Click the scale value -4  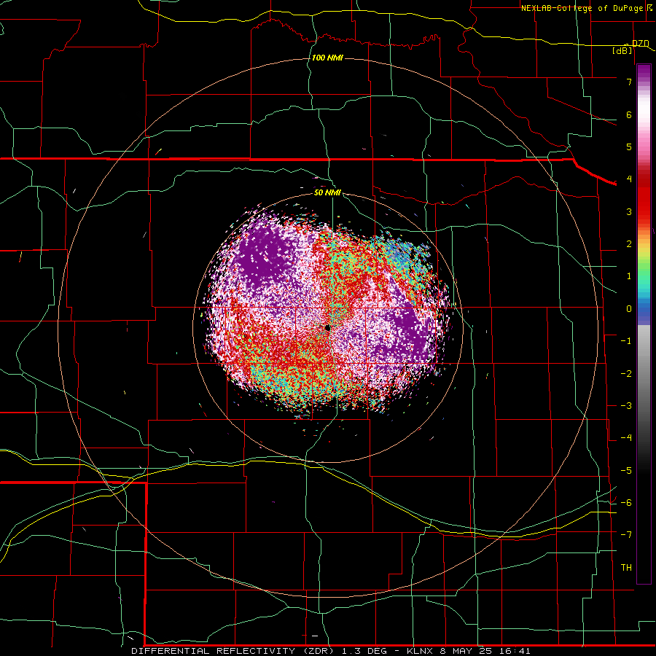[626, 438]
